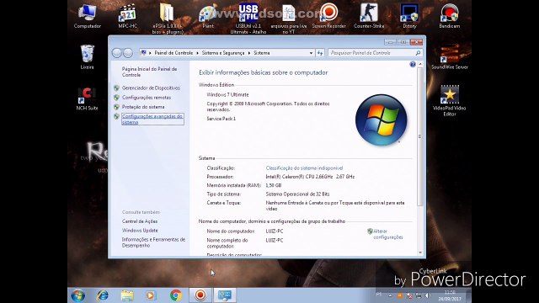The width and height of the screenshot is (539, 303).
Task: Click the scrollbar up arrow in Sistema window
Action: click(x=420, y=64)
